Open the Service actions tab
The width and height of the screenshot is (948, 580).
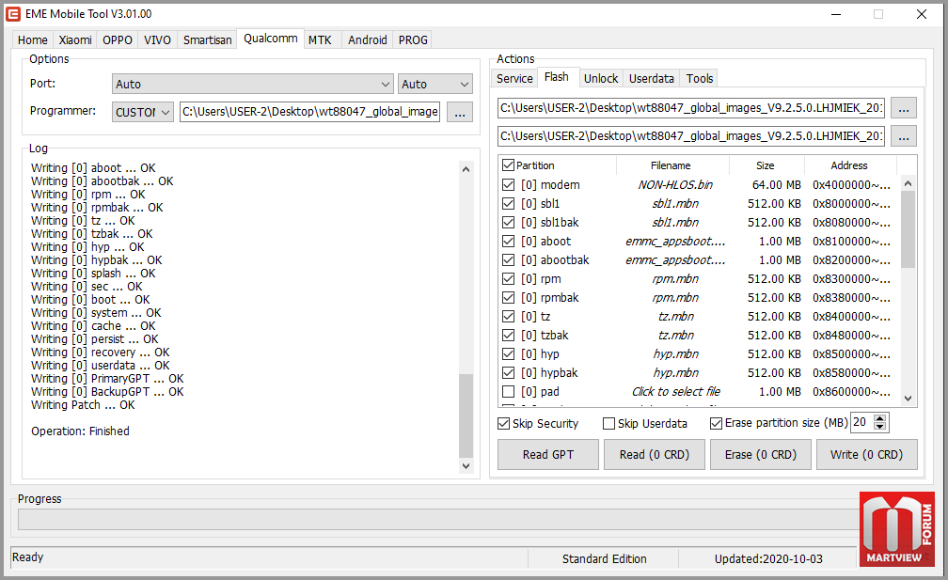tap(514, 79)
